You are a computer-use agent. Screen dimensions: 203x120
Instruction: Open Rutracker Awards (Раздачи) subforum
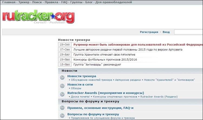click(x=159, y=97)
